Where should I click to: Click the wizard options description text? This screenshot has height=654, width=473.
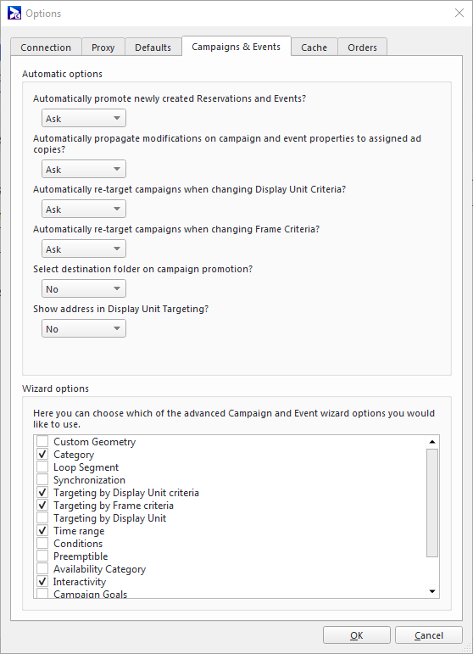(x=234, y=419)
